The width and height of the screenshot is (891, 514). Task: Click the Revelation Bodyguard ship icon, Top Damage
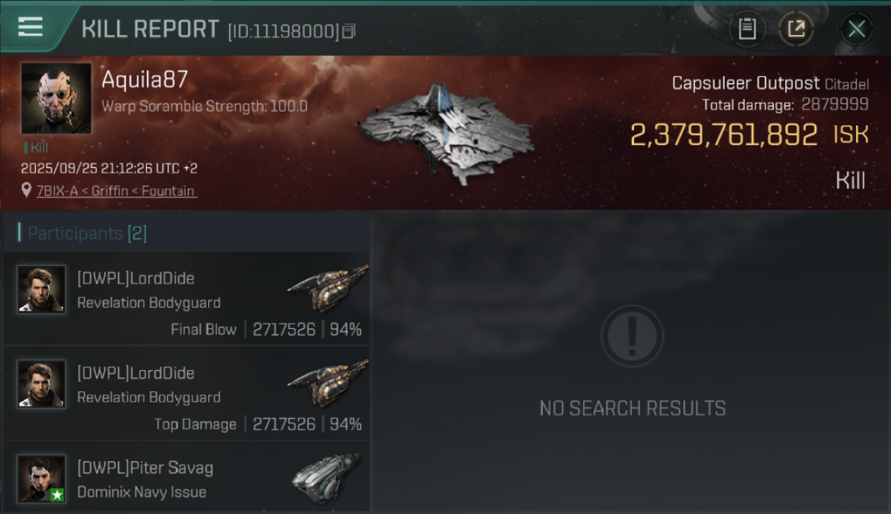click(x=328, y=383)
